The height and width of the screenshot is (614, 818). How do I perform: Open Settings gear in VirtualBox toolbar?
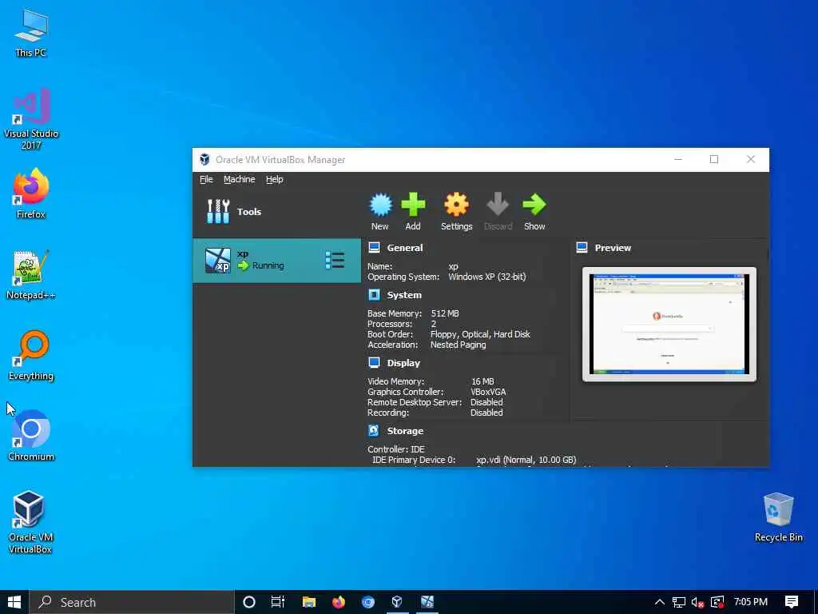tap(456, 205)
